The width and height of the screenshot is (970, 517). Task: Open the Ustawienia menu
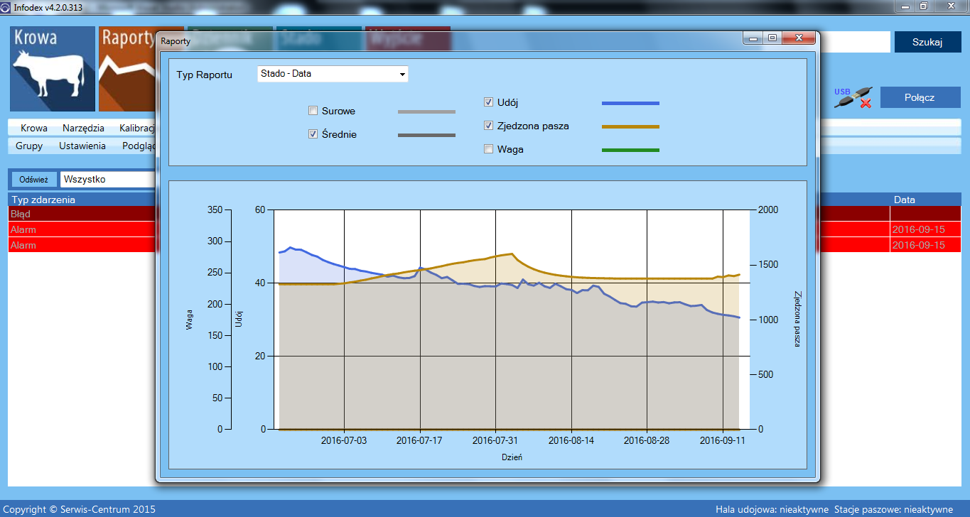click(82, 146)
